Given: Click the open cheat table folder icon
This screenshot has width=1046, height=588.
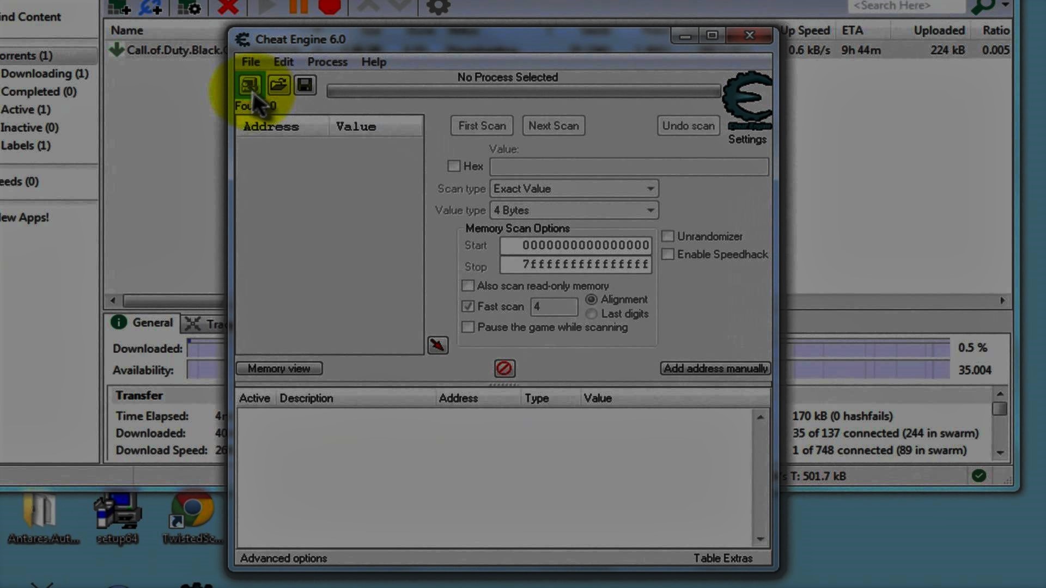Looking at the screenshot, I should point(278,85).
